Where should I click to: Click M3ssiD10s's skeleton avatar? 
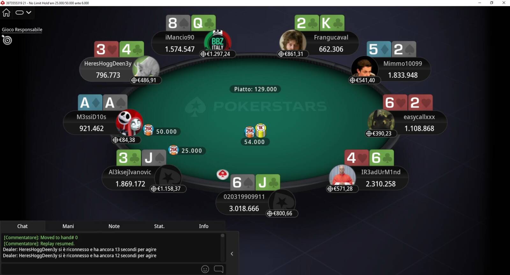click(129, 122)
